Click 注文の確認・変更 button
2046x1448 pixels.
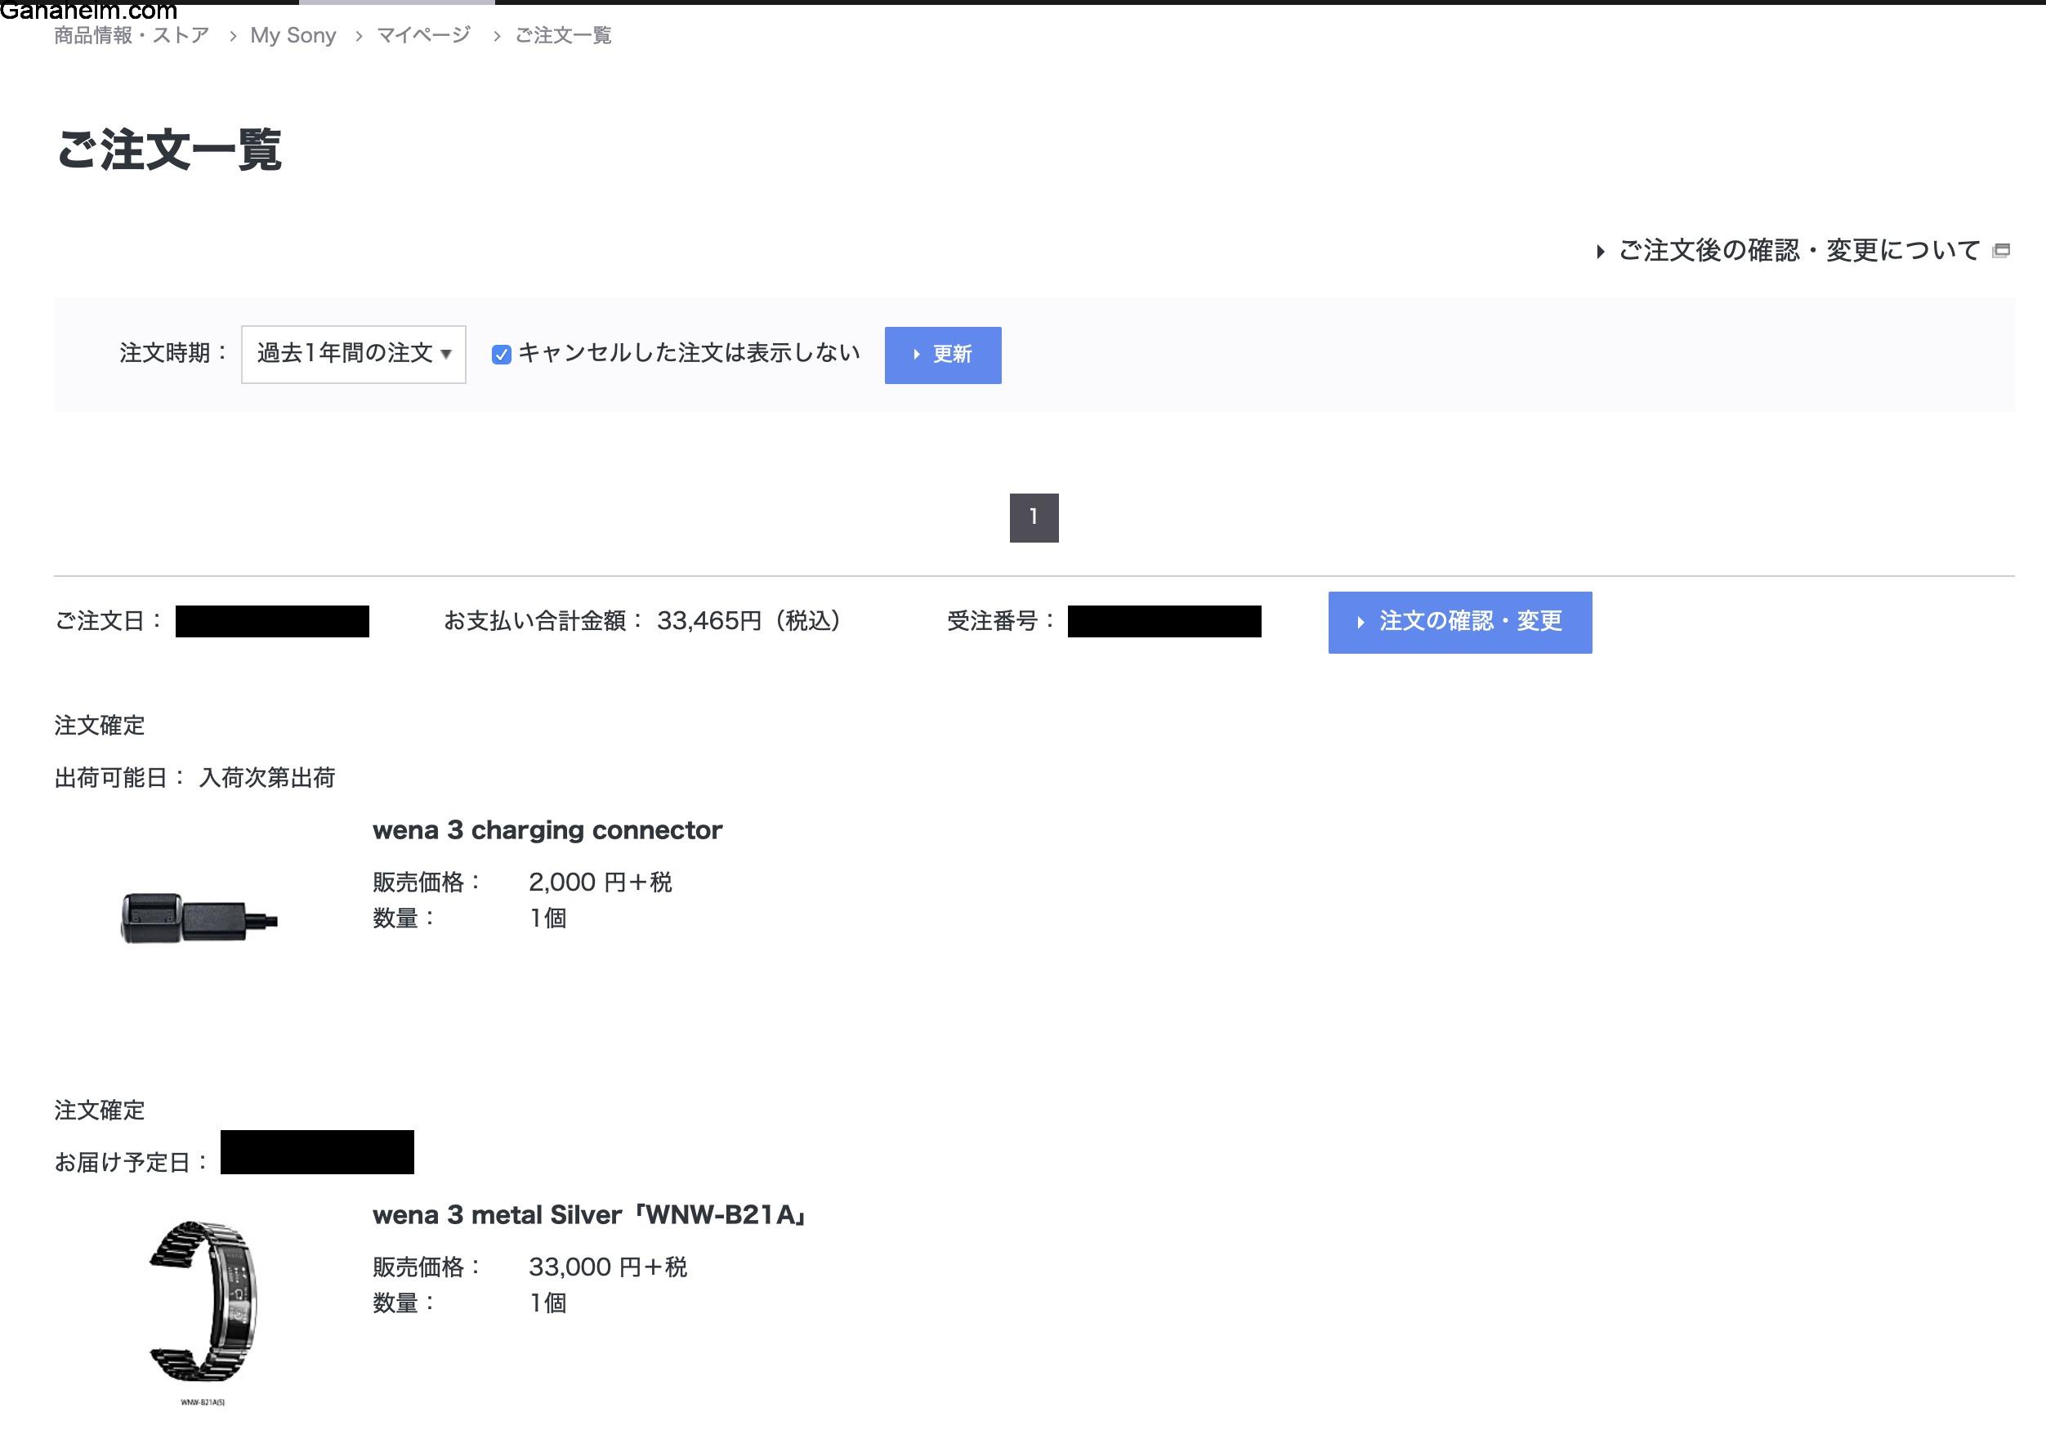click(1459, 622)
